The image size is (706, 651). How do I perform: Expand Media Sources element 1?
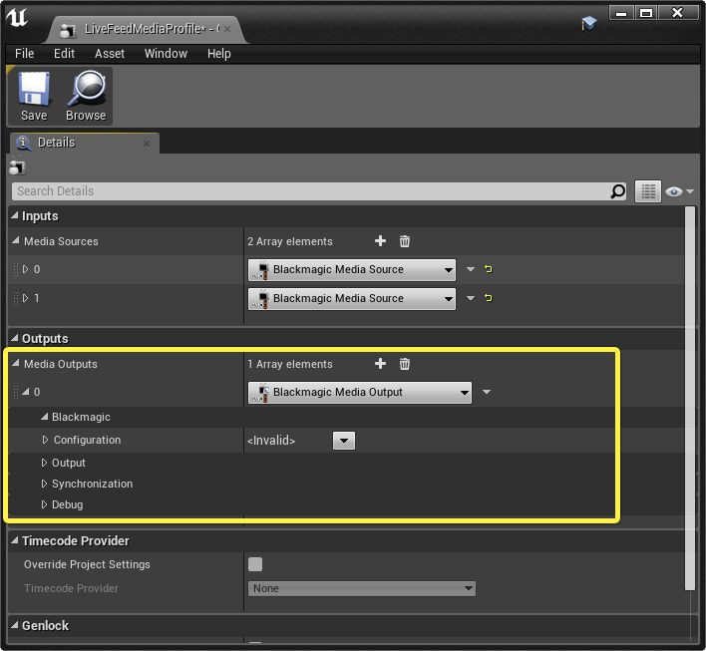[25, 298]
